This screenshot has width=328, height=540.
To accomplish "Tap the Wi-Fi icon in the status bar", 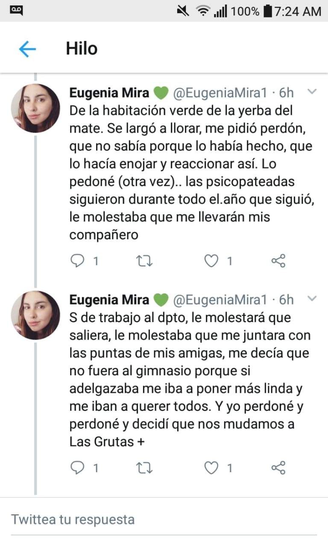I will coord(203,11).
